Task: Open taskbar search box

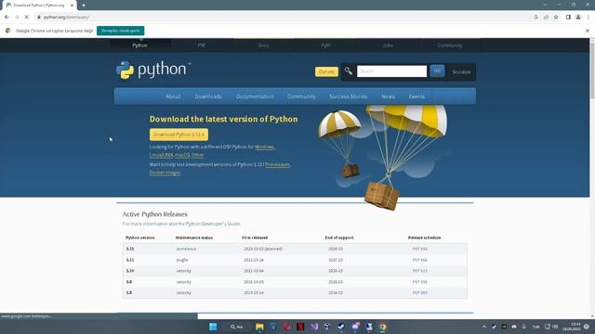Action: click(x=236, y=327)
